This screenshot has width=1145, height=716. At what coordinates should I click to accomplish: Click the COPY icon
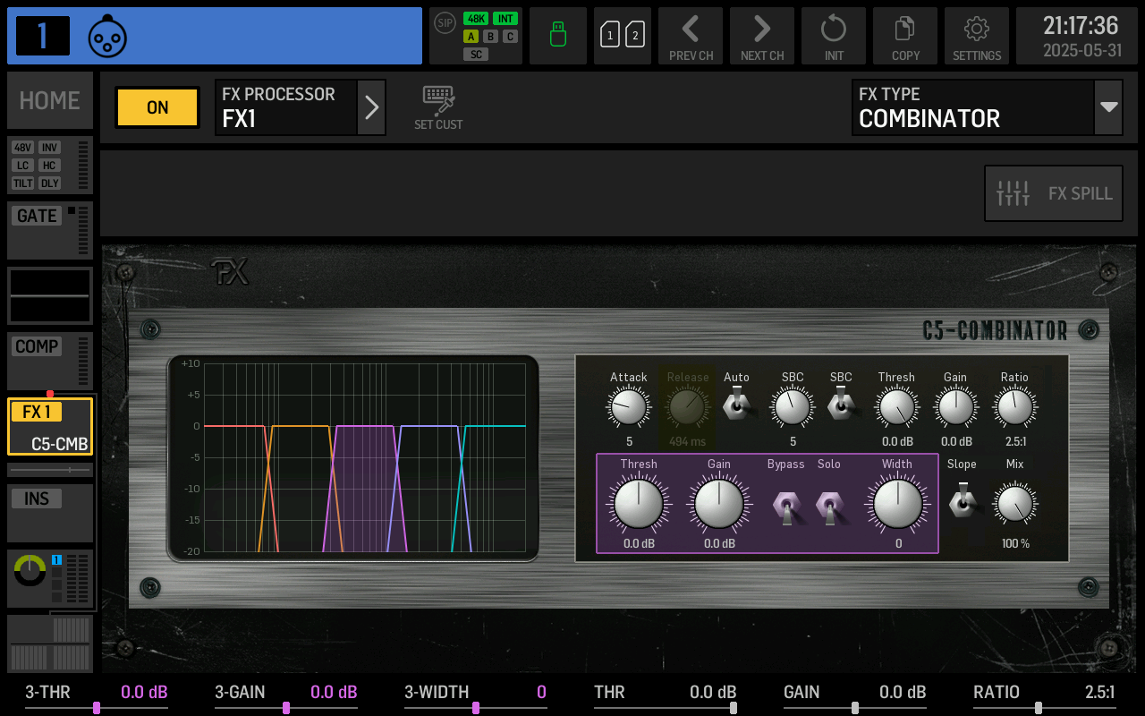point(905,36)
